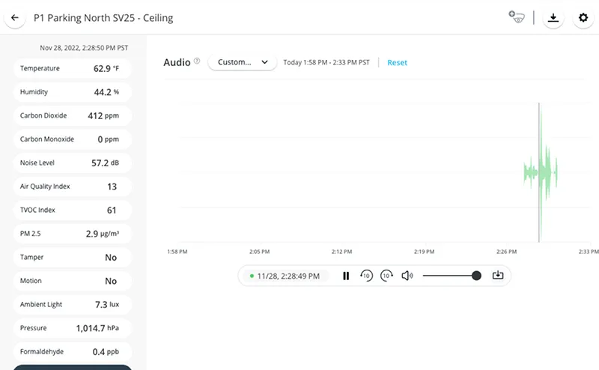Click the playback timestamp 11/28, 2:28:49 PM
599x370 pixels.
click(x=288, y=276)
